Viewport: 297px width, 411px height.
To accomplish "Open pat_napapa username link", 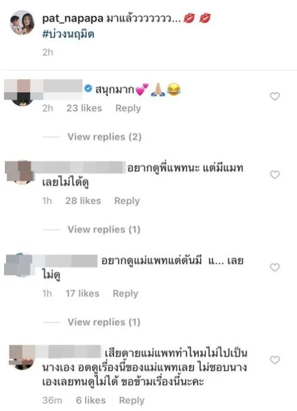I will click(73, 19).
